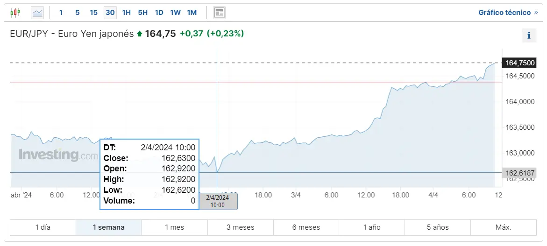Set the 1-minute interval
547x246 pixels.
coord(61,13)
